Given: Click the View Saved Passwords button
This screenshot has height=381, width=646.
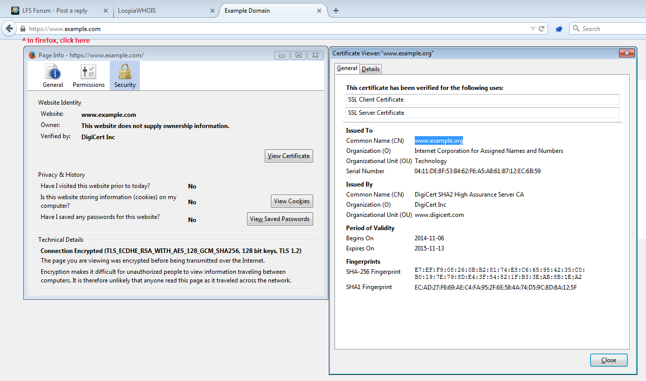Looking at the screenshot, I should click(280, 219).
